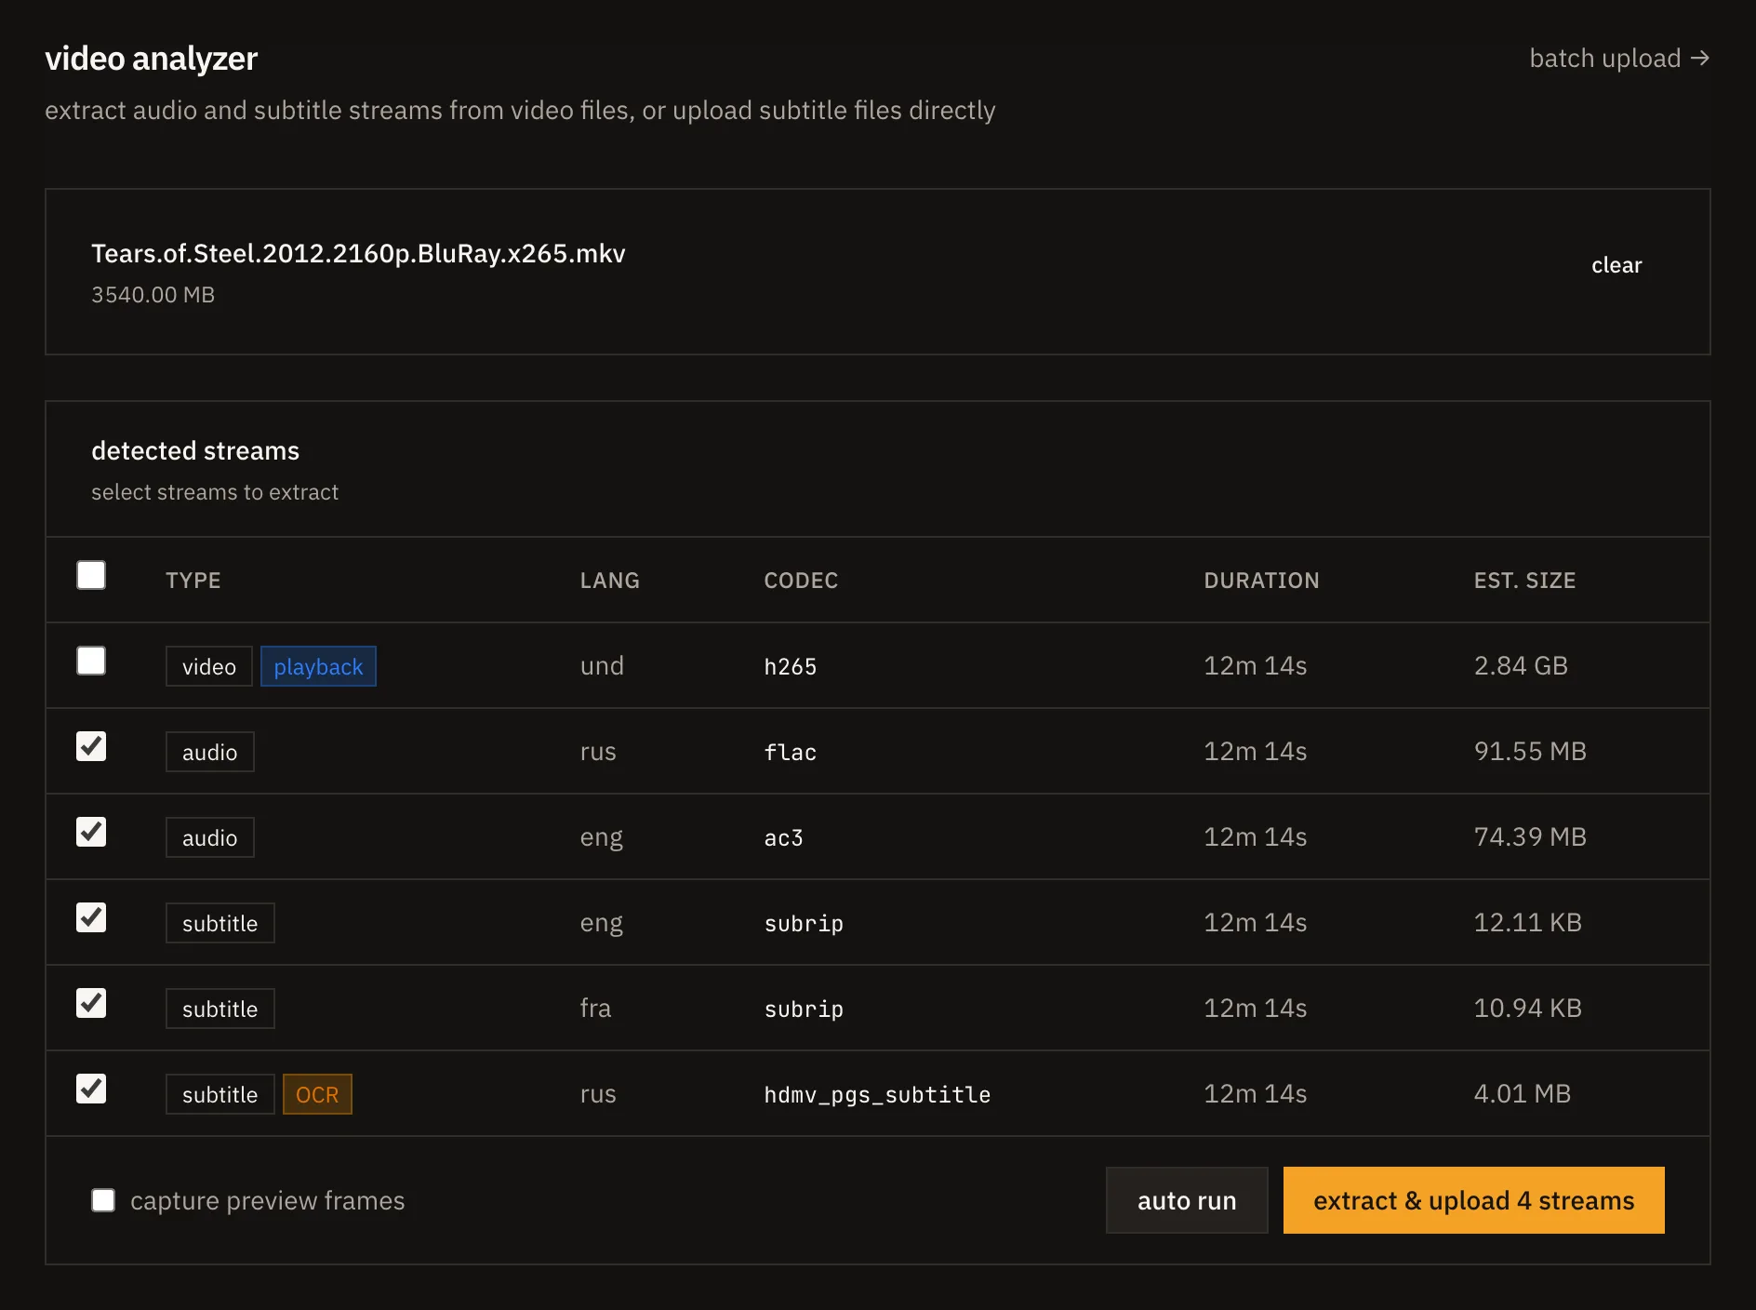Click extract & upload 4 streams
The image size is (1756, 1310).
click(1473, 1200)
